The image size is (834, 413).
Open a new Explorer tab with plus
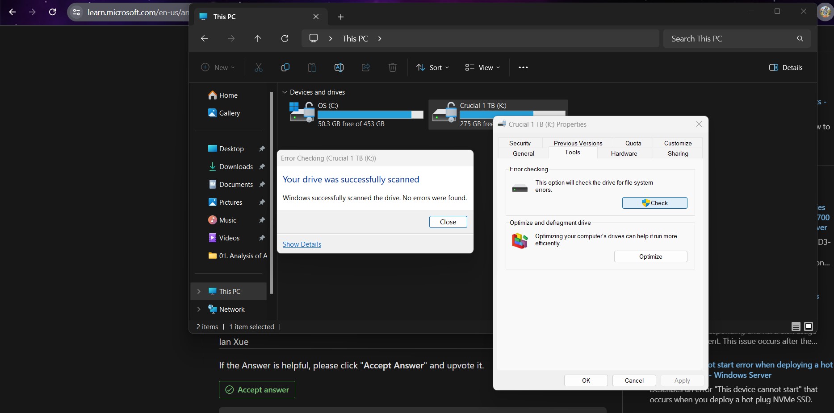pyautogui.click(x=341, y=17)
